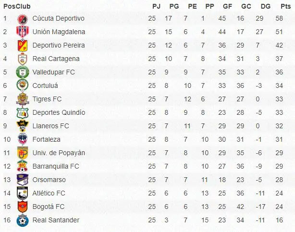Viewport: 295px width, 232px height.
Task: Click the Deportivo Pereira club crest
Action: point(23,45)
